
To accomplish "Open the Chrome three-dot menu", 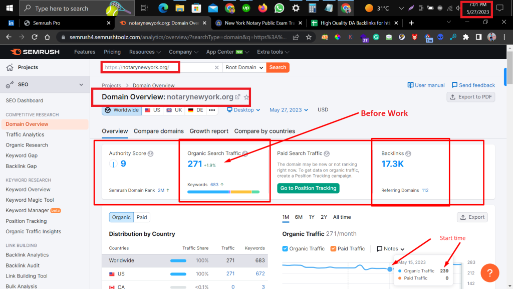I will (x=504, y=37).
